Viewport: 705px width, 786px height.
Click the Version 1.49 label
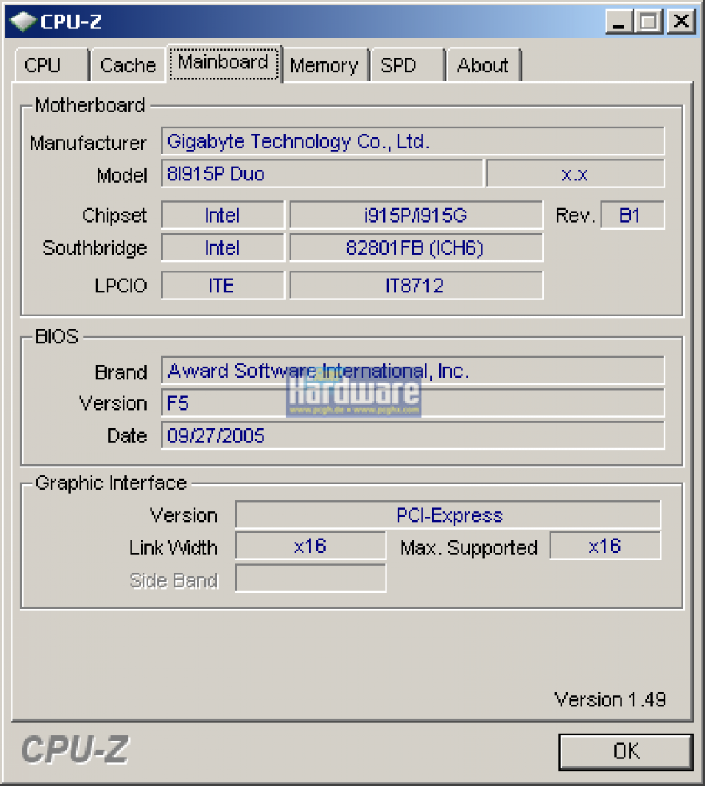[x=611, y=699]
